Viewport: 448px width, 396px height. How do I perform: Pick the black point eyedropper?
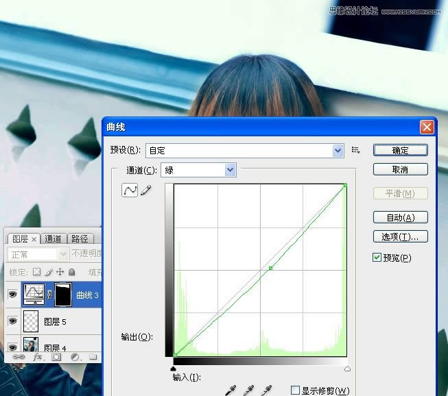(231, 391)
